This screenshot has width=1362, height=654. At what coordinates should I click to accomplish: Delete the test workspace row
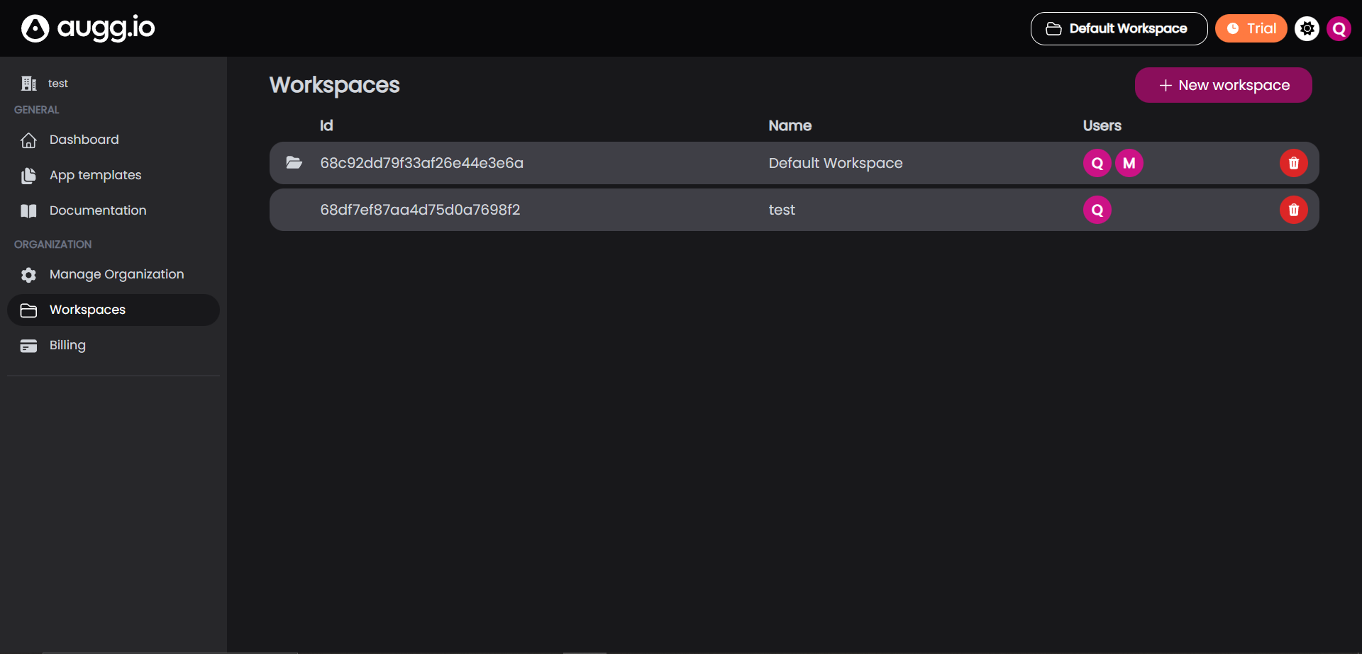click(x=1293, y=210)
